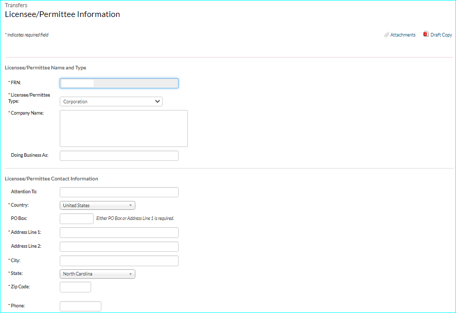Focus the FRN input field
Image resolution: width=456 pixels, height=313 pixels.
(119, 83)
